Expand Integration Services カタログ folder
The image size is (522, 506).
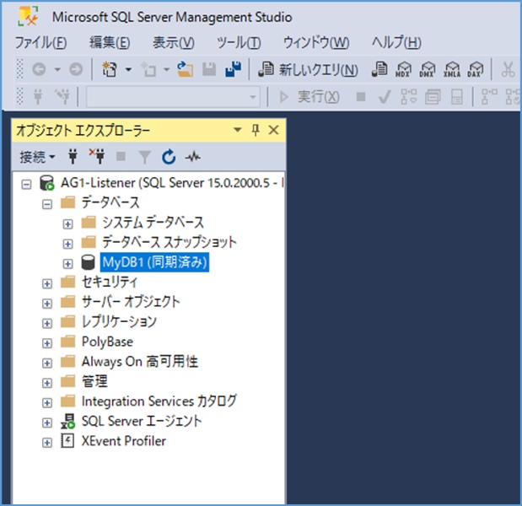[47, 403]
